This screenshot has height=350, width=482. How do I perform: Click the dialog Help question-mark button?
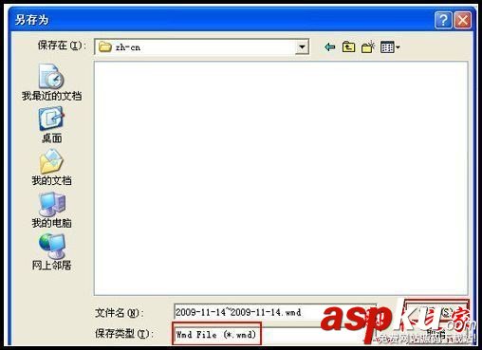[x=443, y=20]
